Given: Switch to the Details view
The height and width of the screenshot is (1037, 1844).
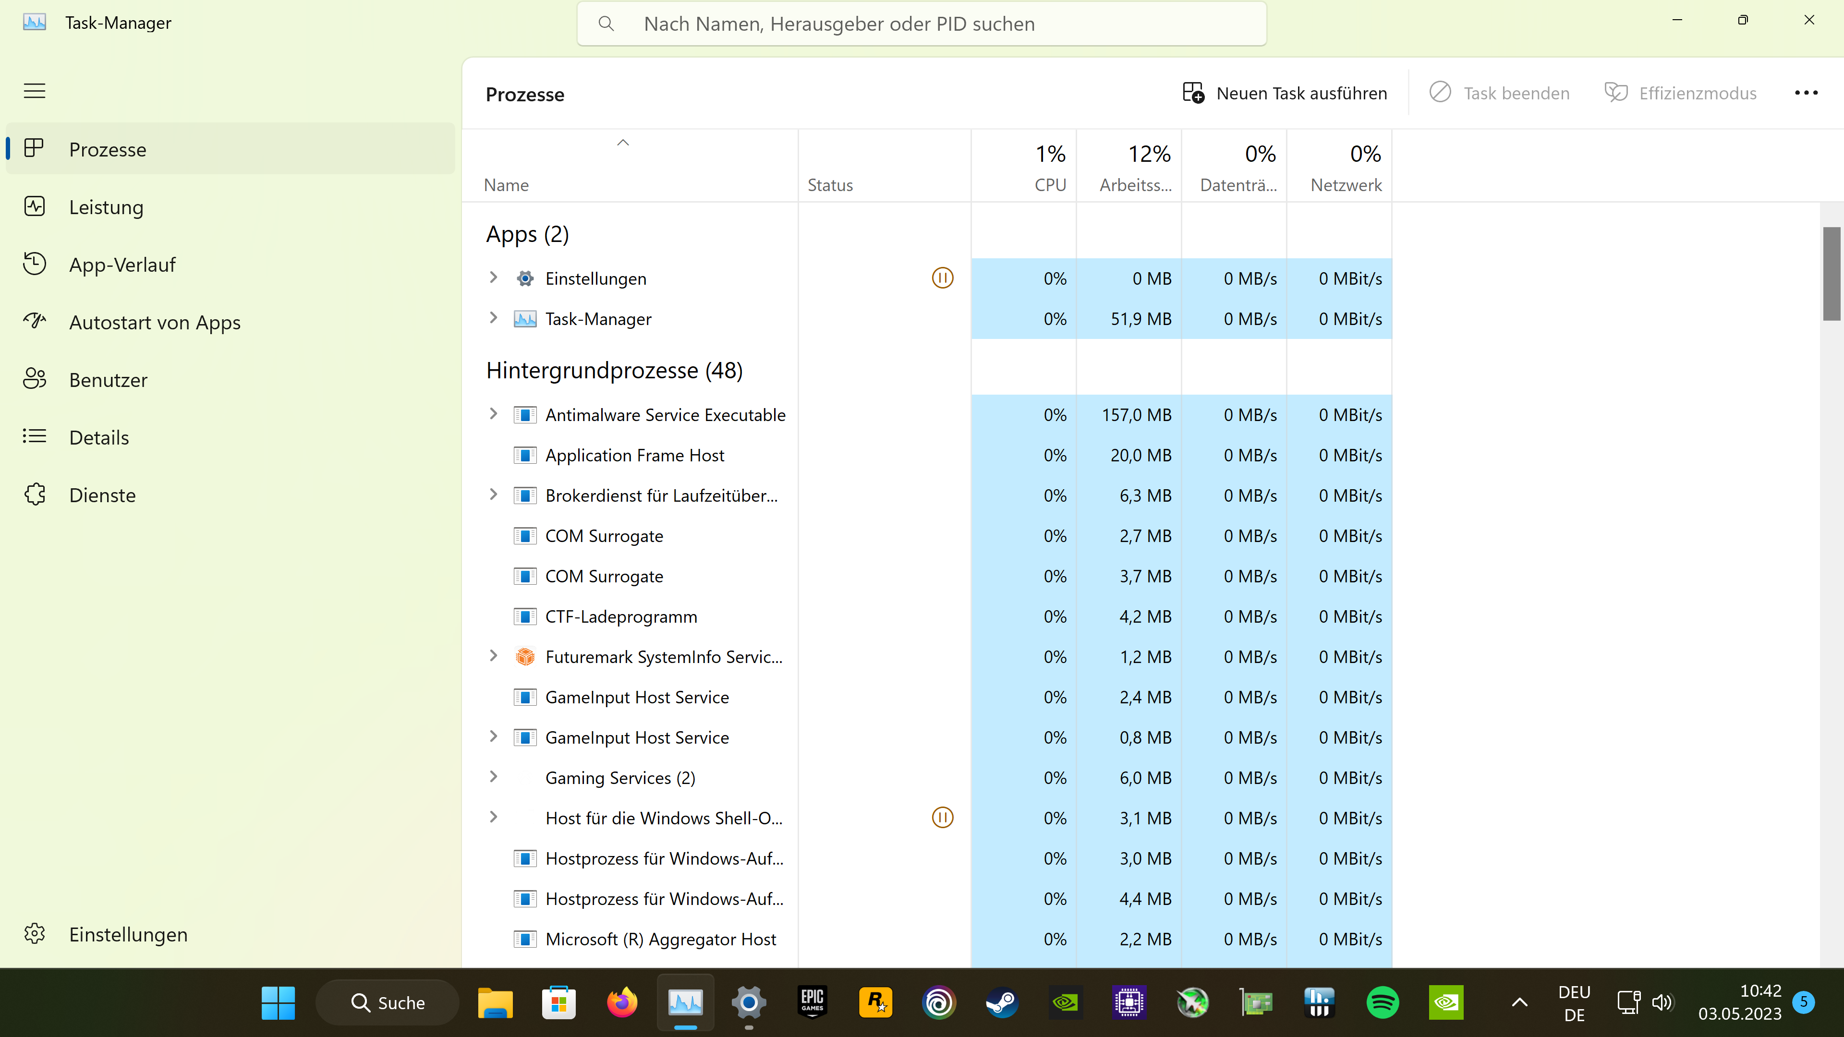Looking at the screenshot, I should point(99,436).
